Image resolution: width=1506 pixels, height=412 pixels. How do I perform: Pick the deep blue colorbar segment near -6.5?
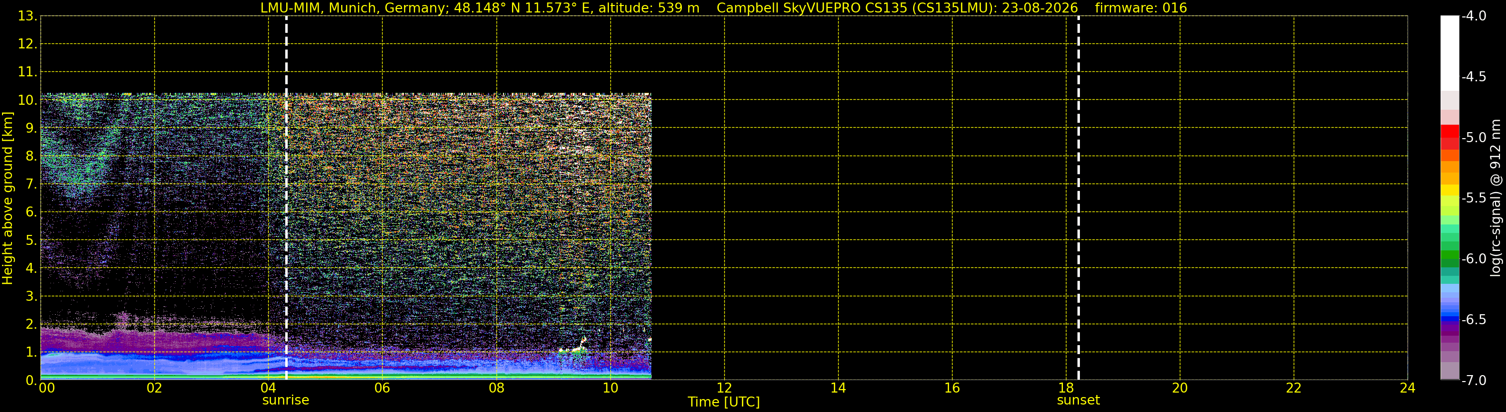(1449, 319)
